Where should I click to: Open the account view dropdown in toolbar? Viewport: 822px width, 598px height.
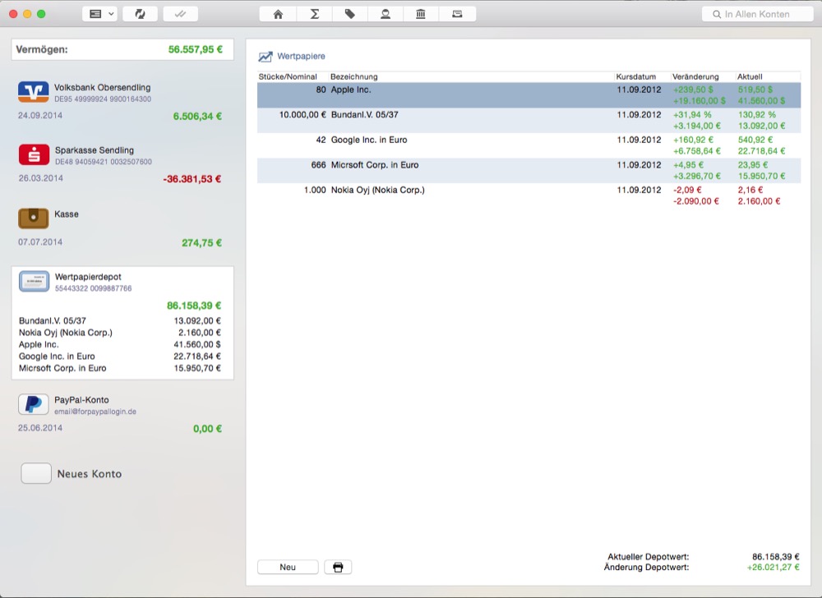point(99,14)
